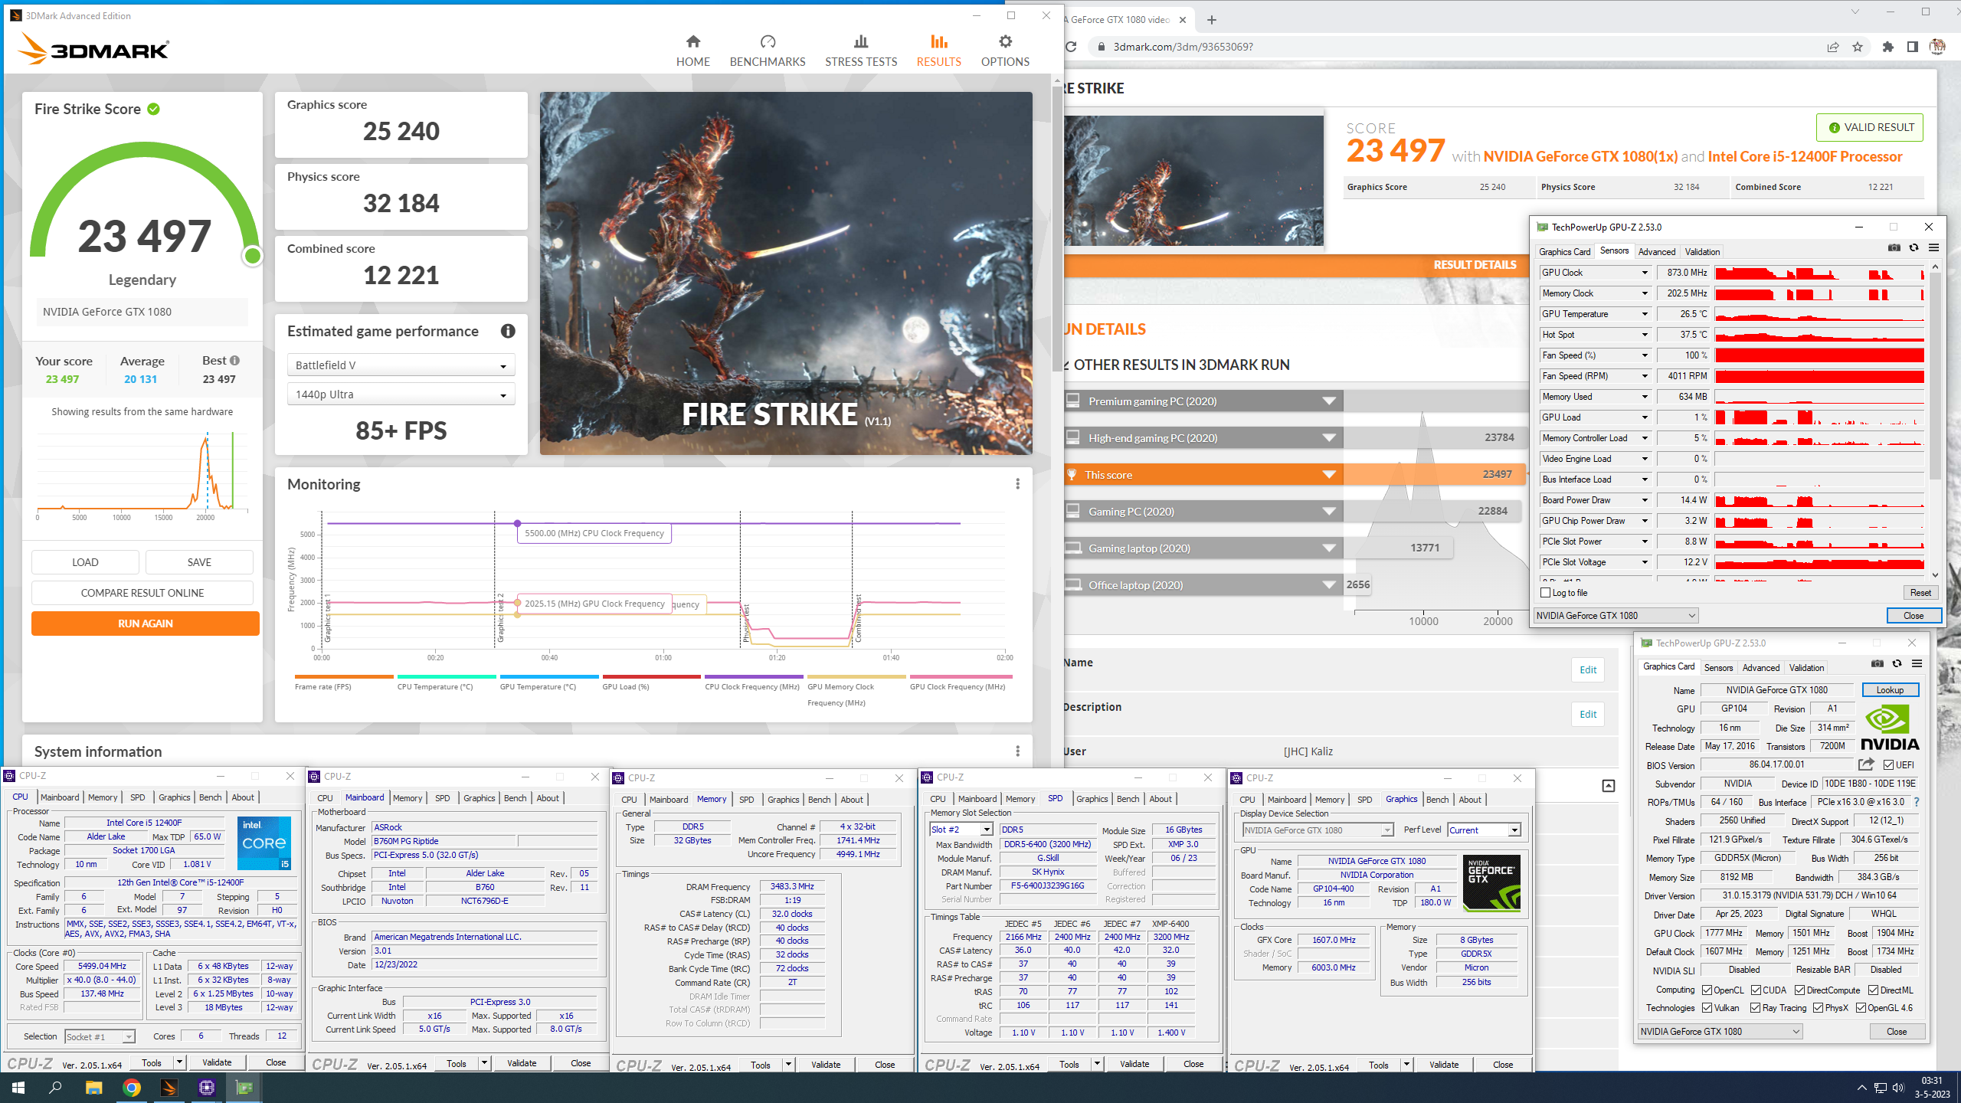Open Validation tab in GPU-Z Graphics Card window

tap(1806, 667)
